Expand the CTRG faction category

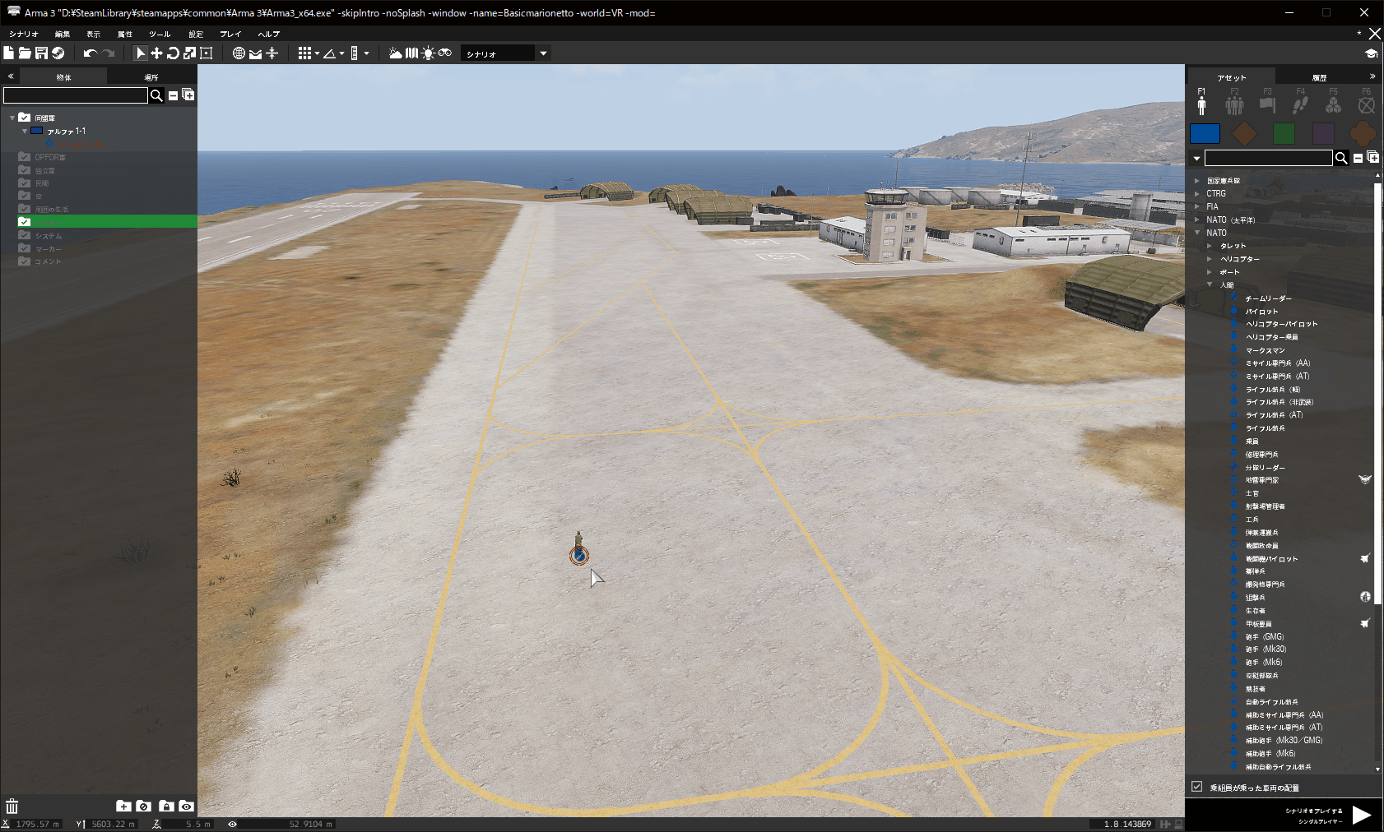click(1197, 193)
